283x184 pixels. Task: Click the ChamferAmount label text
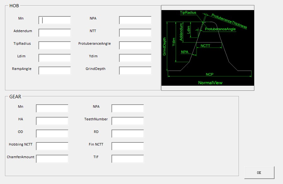pos(20,157)
